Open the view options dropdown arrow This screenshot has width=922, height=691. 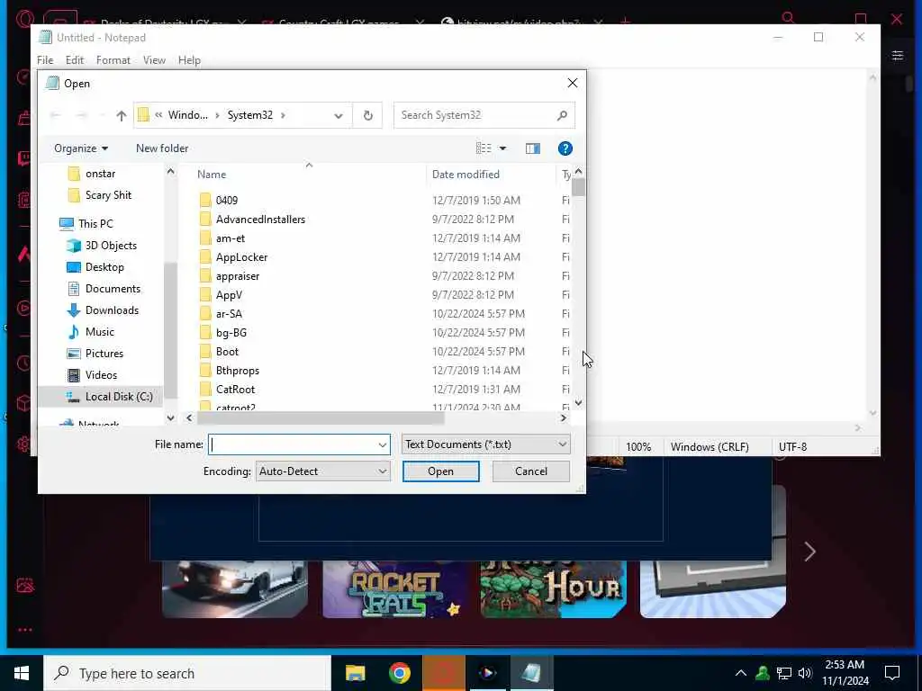502,148
